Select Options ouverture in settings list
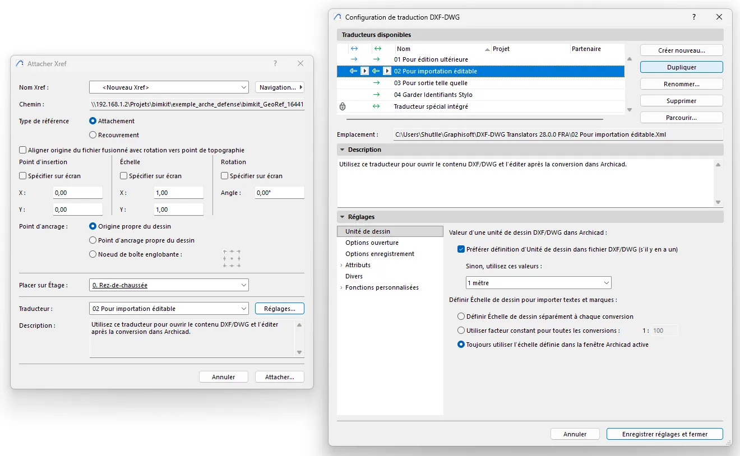This screenshot has height=456, width=740. 372,243
